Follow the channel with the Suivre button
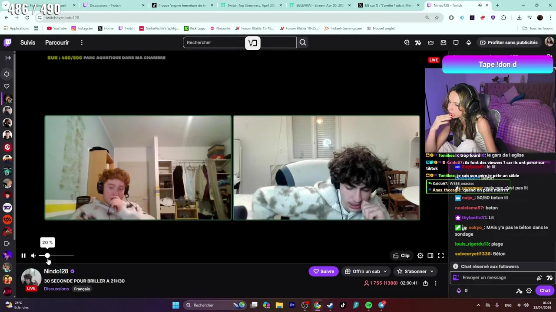This screenshot has height=312, width=556. click(324, 271)
